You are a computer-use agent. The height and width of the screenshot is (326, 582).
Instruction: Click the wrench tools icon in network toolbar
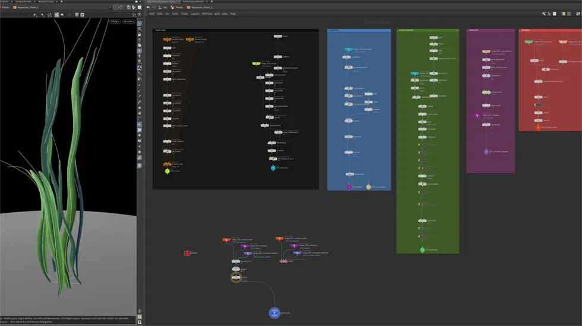point(543,13)
